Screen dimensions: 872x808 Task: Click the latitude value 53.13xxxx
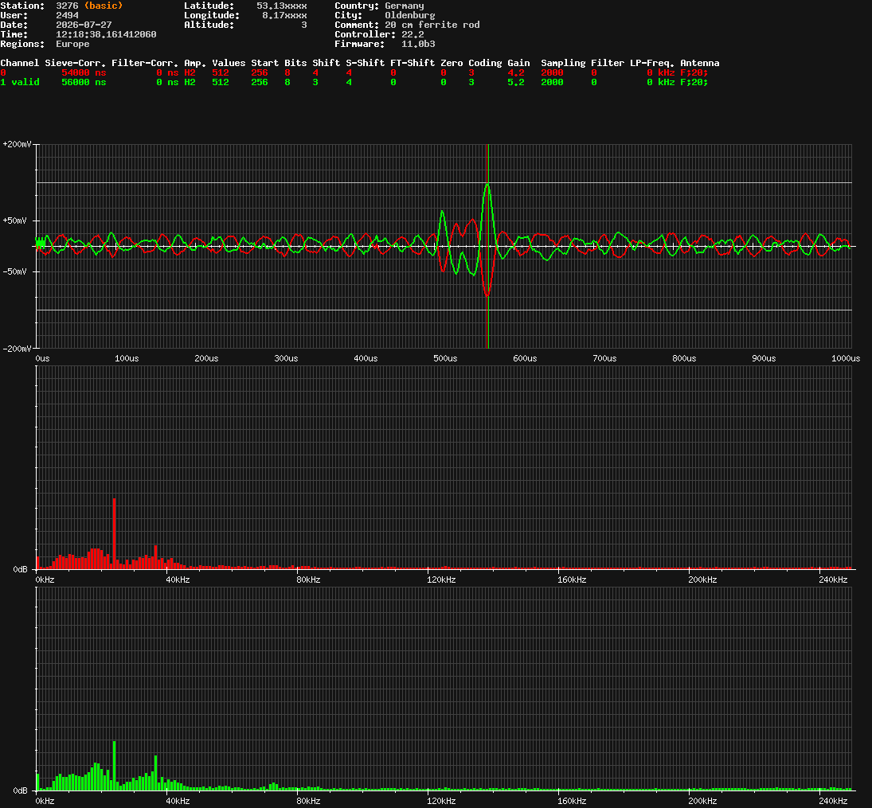tap(281, 6)
